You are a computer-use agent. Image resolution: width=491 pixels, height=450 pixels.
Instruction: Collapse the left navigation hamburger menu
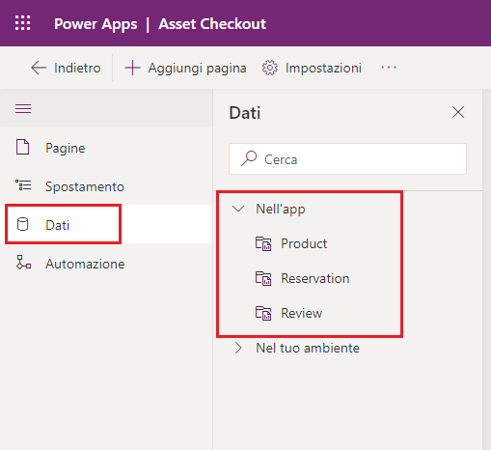click(23, 108)
